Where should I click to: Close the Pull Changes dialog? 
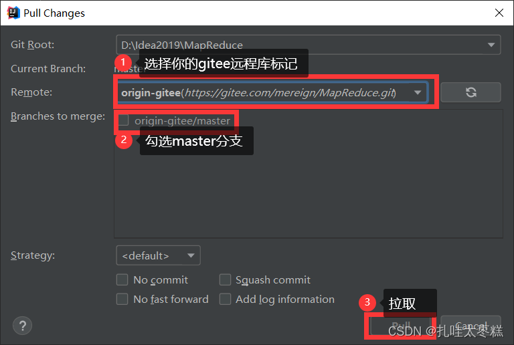pyautogui.click(x=499, y=13)
